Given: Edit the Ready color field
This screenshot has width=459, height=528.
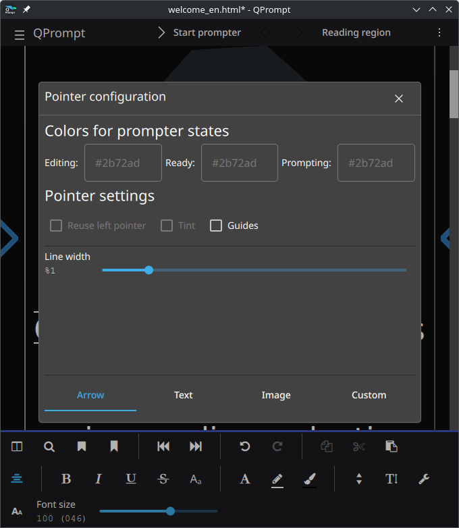Looking at the screenshot, I should (x=240, y=163).
